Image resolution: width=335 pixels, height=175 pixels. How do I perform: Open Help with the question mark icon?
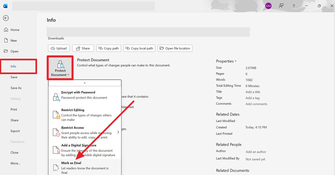[294, 6]
